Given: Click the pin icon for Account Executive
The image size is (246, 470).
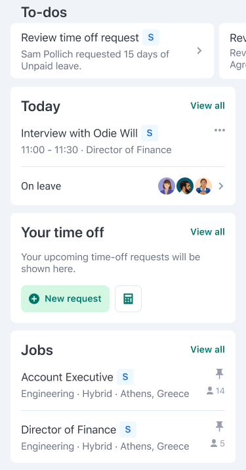Looking at the screenshot, I should click(219, 374).
